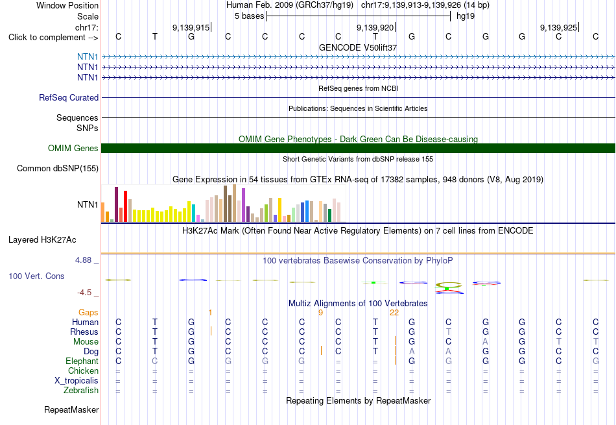Image resolution: width=616 pixels, height=425 pixels.
Task: Click the hg19 label beside the scale bar
Action: (x=466, y=16)
